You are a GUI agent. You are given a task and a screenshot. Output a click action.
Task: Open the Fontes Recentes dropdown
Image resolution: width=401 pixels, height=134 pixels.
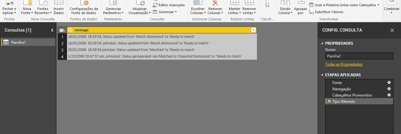[43, 8]
